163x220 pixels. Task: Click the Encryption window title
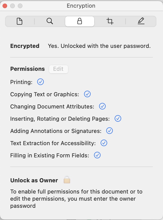[x=81, y=6]
